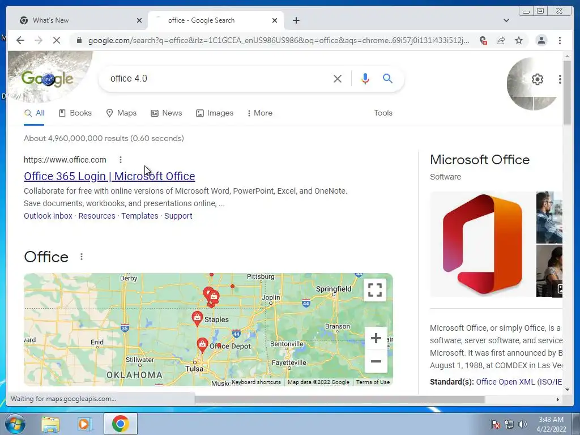The width and height of the screenshot is (580, 435).
Task: Open the Outlook inbox sitelink
Action: (48, 216)
